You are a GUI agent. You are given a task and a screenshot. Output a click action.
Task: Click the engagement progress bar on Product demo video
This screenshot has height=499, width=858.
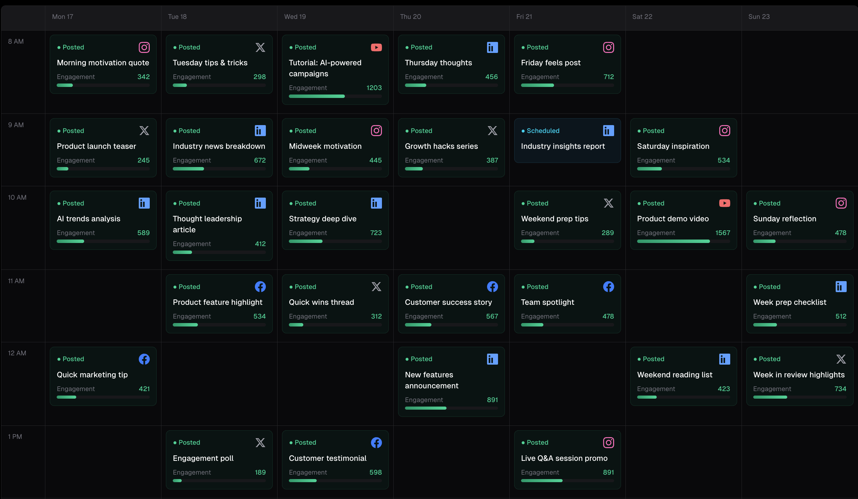click(x=683, y=241)
